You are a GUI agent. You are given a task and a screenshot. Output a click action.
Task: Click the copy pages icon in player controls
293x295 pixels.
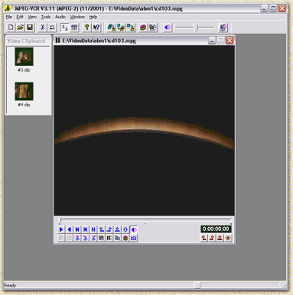point(117,238)
